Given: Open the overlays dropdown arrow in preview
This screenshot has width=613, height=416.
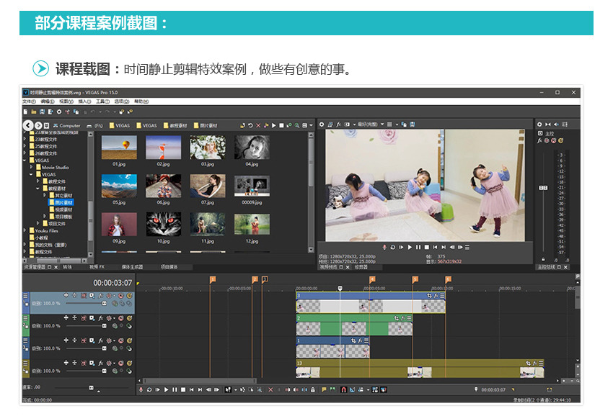Looking at the screenshot, I should [x=397, y=124].
